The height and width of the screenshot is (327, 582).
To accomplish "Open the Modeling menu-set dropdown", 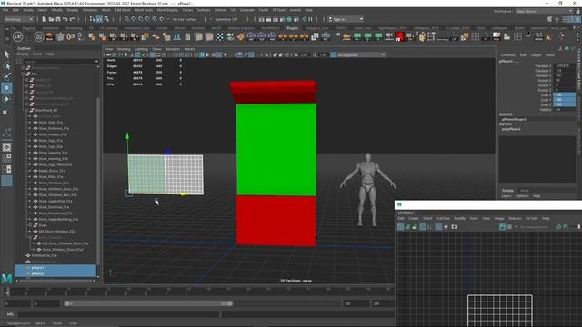I will point(18,19).
